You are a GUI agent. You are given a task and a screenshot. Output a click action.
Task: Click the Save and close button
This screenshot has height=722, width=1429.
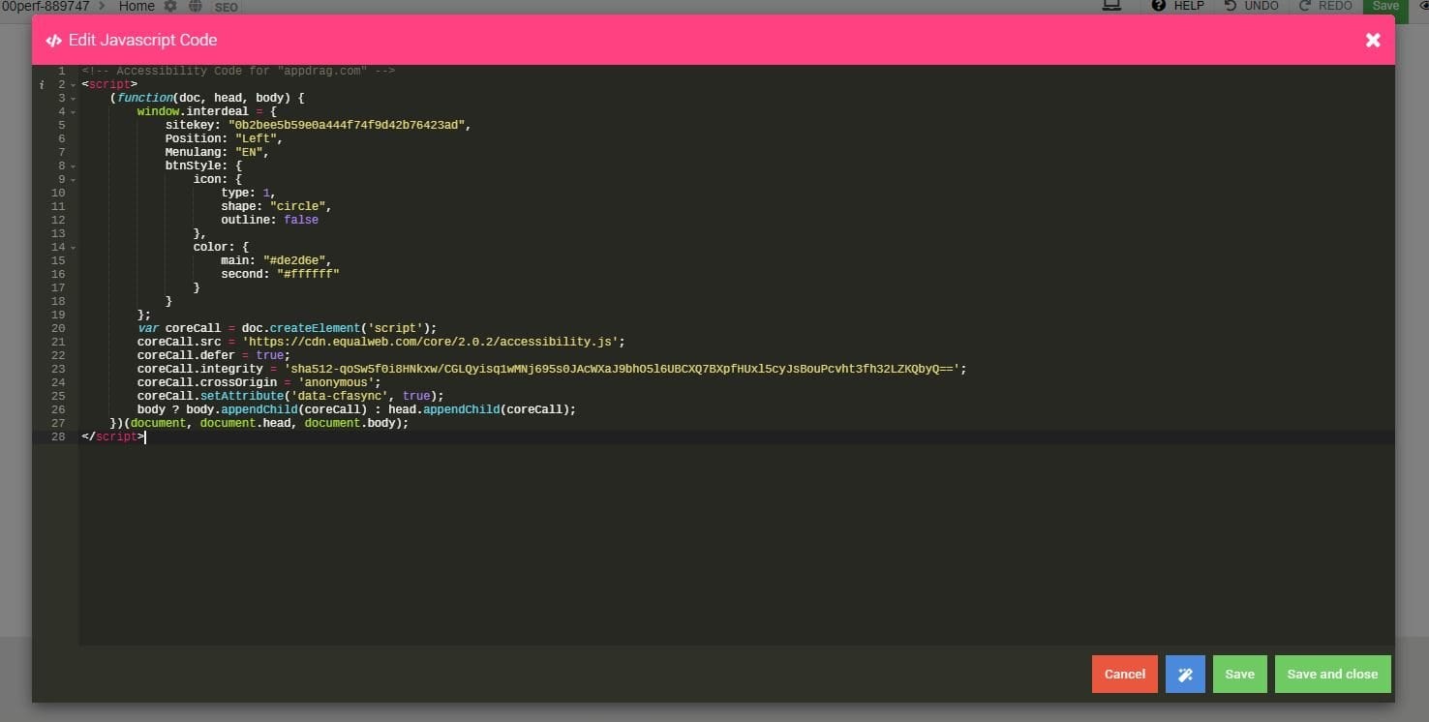(1332, 675)
